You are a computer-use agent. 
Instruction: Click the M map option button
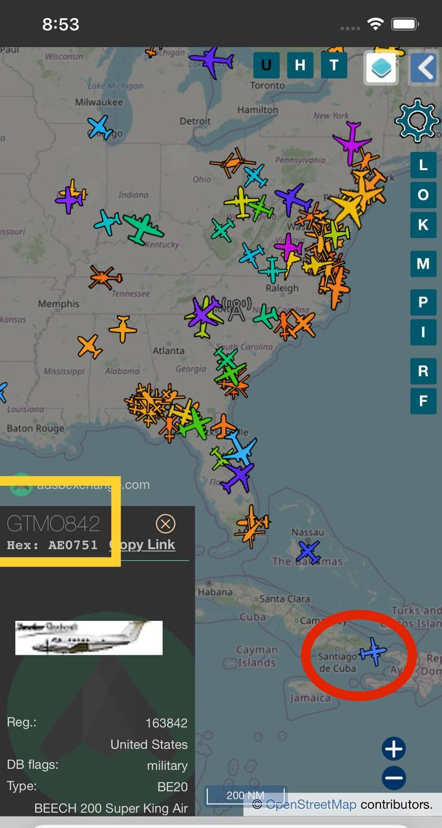[423, 263]
